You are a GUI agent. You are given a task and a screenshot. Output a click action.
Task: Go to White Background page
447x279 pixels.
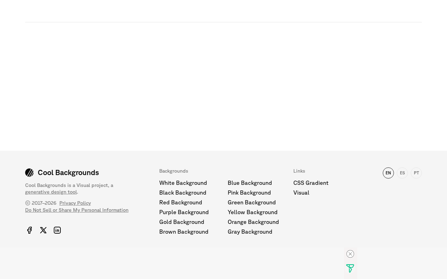click(x=183, y=183)
